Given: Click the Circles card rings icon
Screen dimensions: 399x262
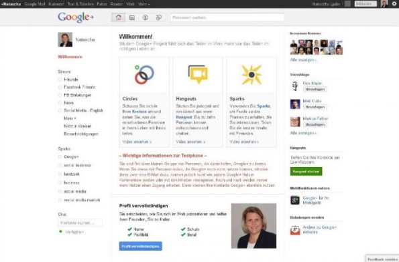Looking at the screenshot, I should 144,75.
